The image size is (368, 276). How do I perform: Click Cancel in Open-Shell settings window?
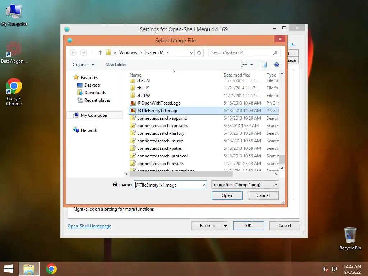(285, 226)
